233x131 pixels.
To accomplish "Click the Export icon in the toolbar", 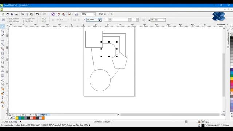I will (x=63, y=14).
